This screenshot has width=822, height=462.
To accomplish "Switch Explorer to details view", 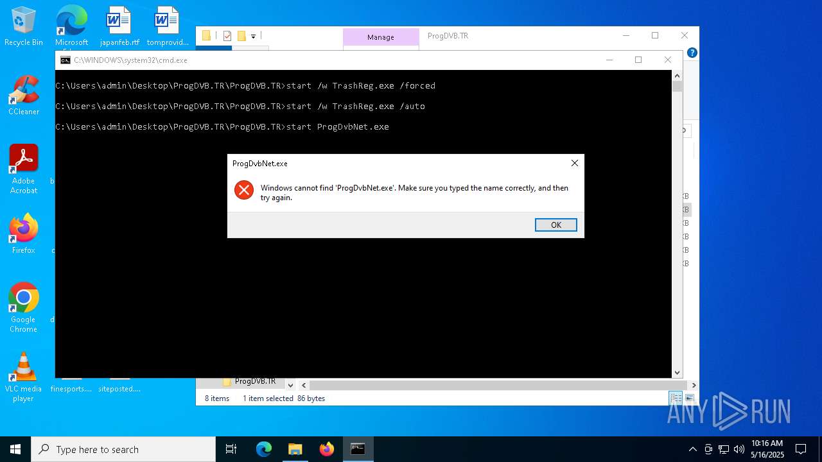I will click(676, 398).
